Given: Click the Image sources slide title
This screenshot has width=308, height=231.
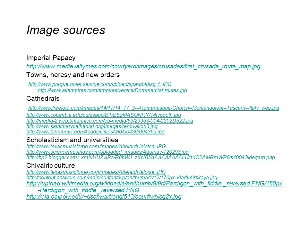Looking at the screenshot, I should click(66, 30).
